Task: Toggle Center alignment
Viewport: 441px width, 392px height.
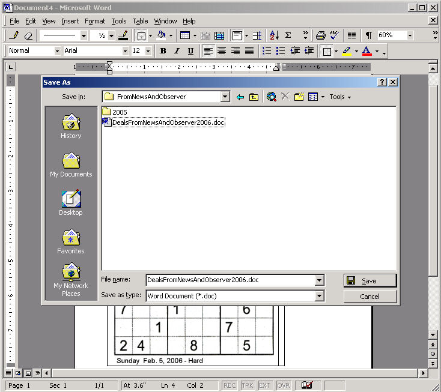Action: pos(222,51)
